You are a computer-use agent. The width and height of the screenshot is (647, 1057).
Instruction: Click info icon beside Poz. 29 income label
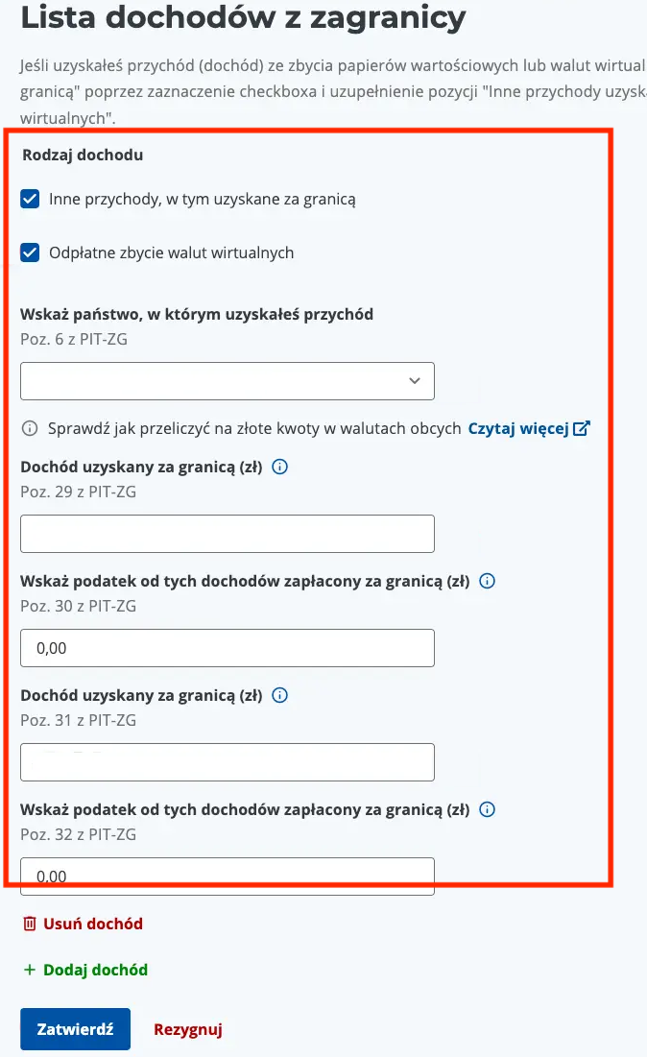[280, 467]
